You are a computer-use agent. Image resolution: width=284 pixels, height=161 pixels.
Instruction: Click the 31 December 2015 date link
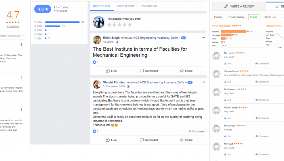click(114, 87)
